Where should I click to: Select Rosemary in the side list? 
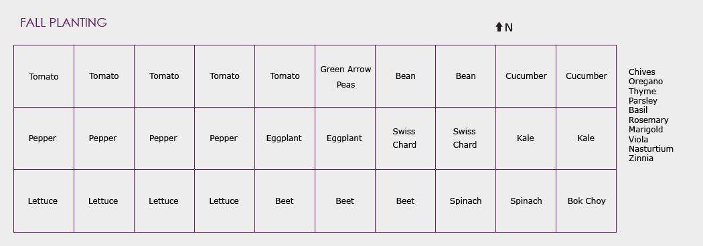click(648, 120)
